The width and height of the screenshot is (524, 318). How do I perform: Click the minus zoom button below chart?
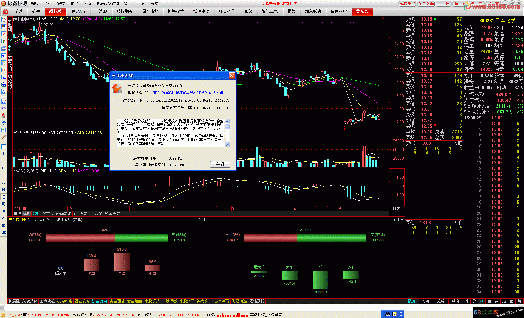(396, 214)
